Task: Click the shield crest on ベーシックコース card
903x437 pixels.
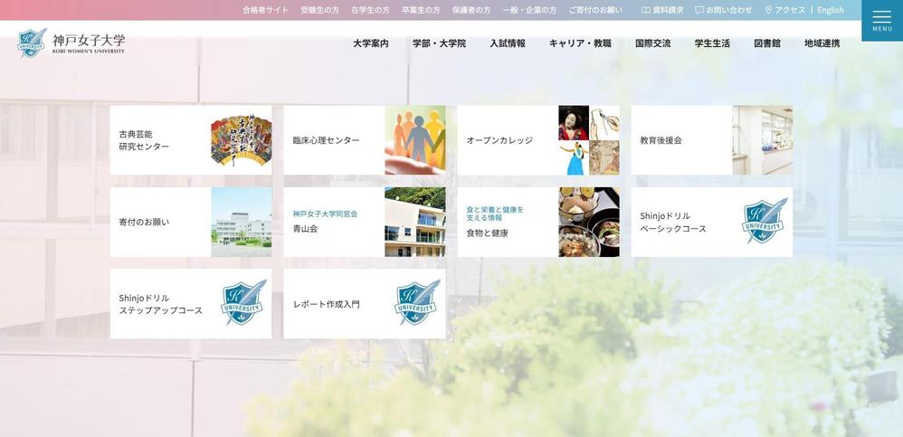Action: (x=764, y=221)
